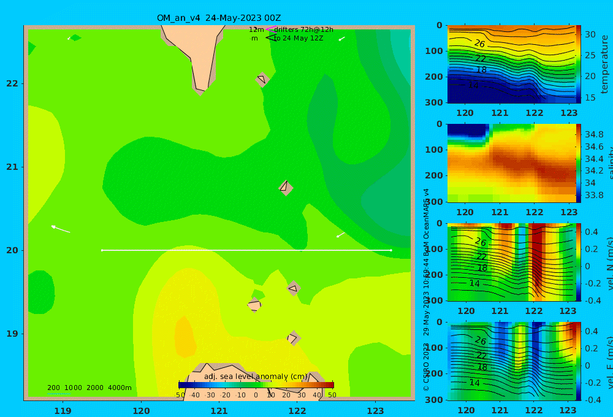Viewport: 613px width, 417px height.
Task: Open the vel. N depth section plot
Action: (511, 262)
